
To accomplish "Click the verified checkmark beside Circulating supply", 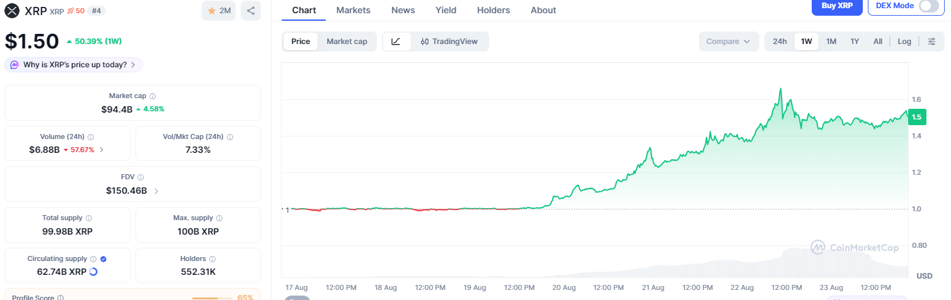I will pyautogui.click(x=103, y=259).
